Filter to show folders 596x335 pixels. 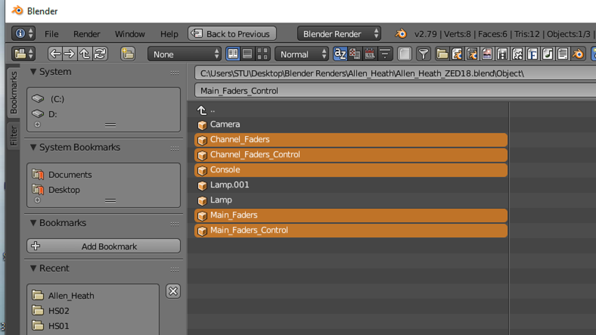point(442,54)
